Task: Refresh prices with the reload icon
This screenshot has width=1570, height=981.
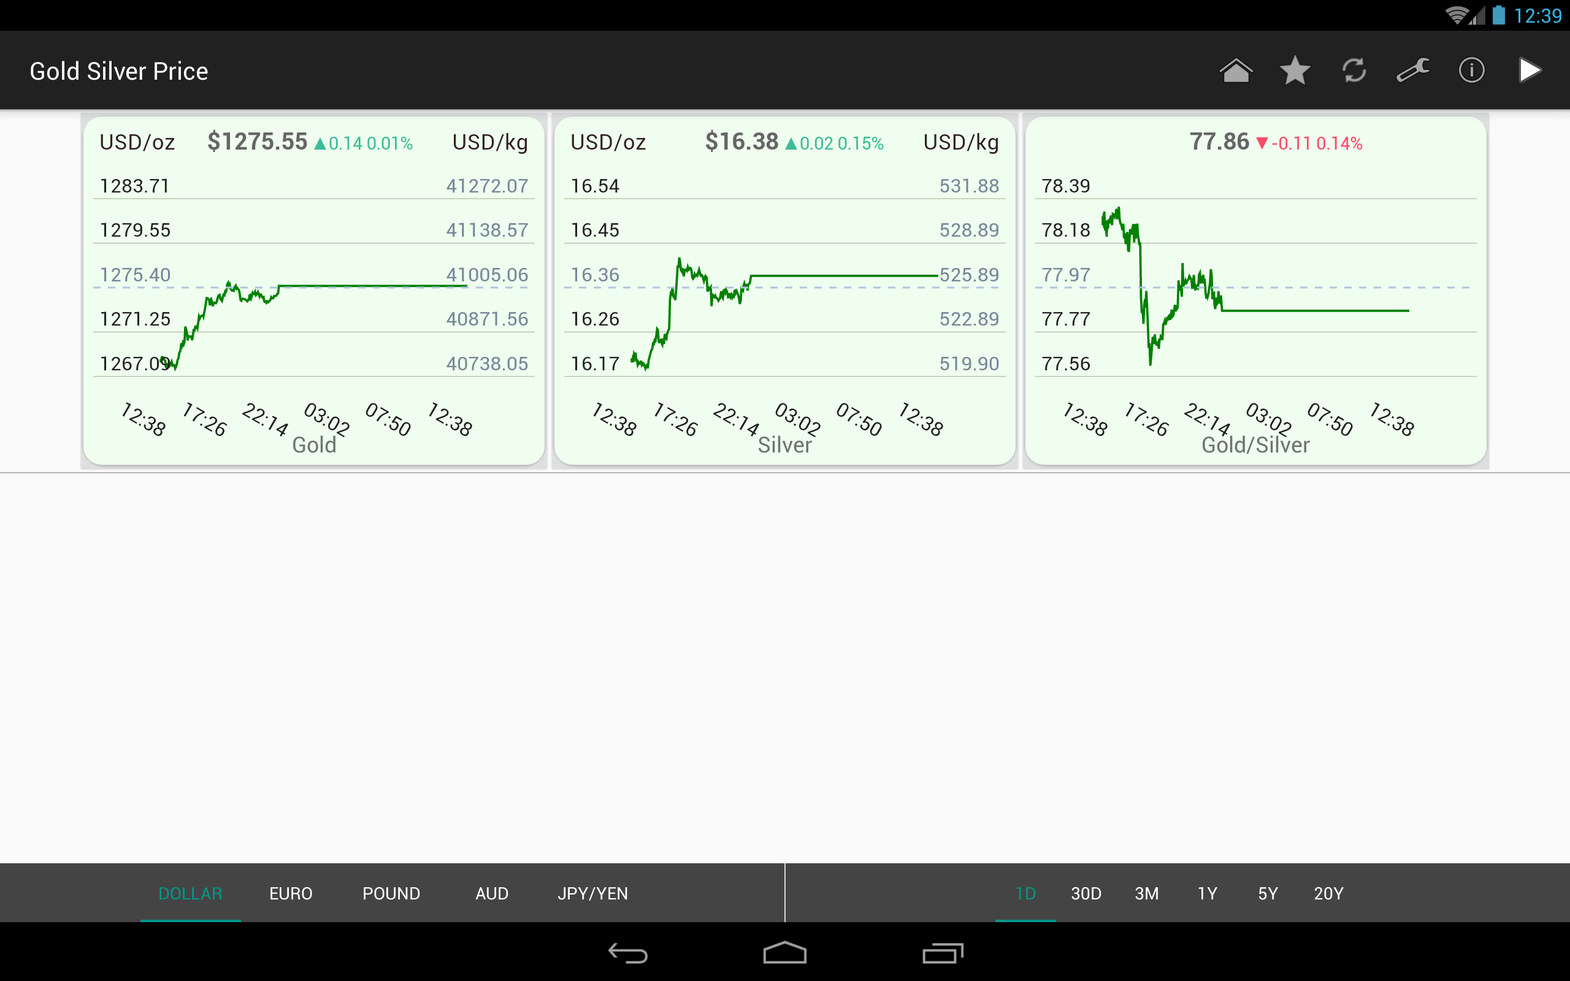Action: pyautogui.click(x=1354, y=70)
